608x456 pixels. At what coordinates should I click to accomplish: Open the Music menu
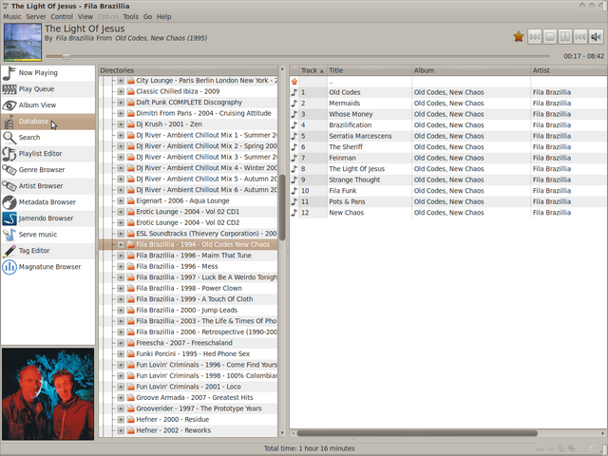pyautogui.click(x=12, y=17)
